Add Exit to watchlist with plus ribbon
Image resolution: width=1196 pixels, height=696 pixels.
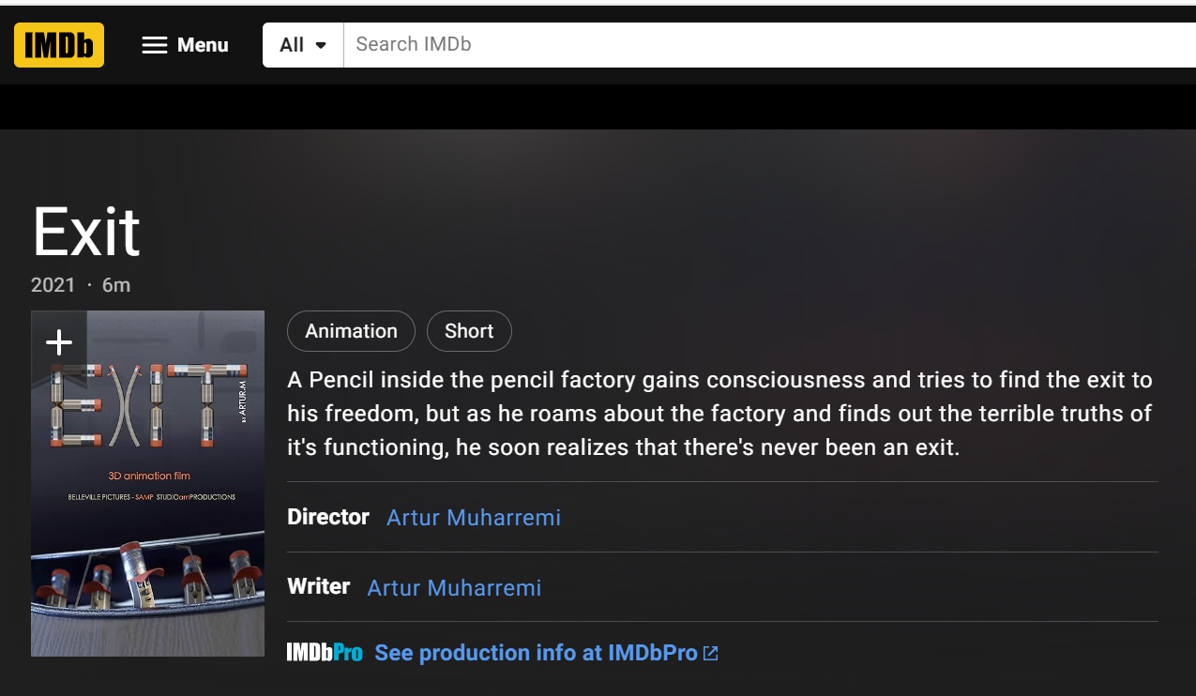(59, 342)
